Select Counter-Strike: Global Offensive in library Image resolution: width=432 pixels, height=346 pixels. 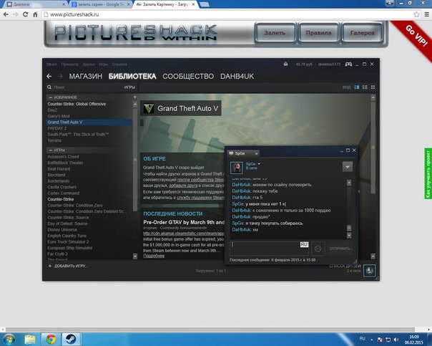coord(77,104)
